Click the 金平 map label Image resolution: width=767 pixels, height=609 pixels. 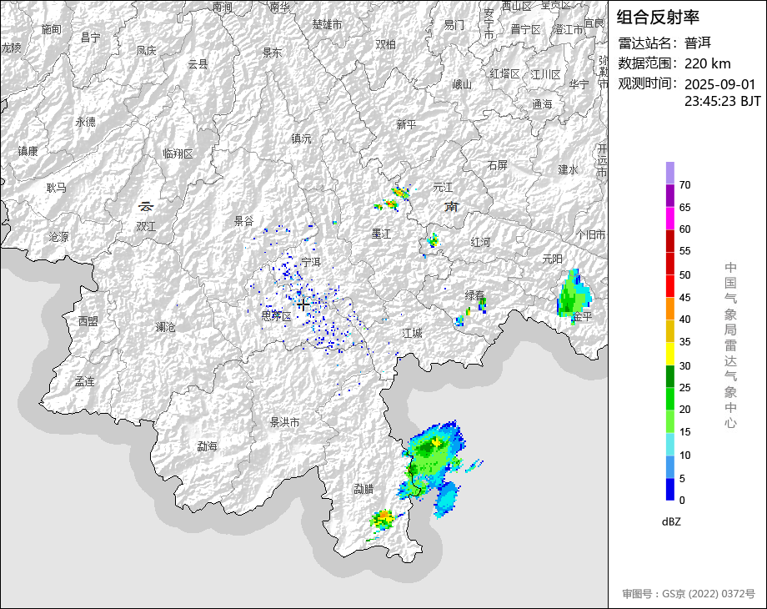(582, 317)
